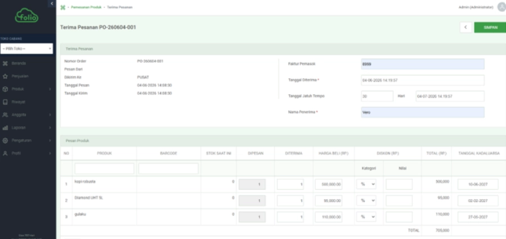Click expiry date 27-05-2027 field

coord(477,217)
